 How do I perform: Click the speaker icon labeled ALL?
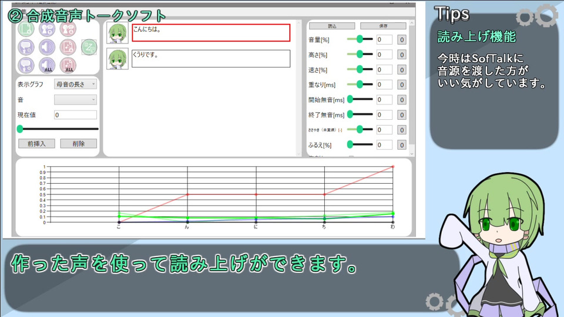(47, 65)
